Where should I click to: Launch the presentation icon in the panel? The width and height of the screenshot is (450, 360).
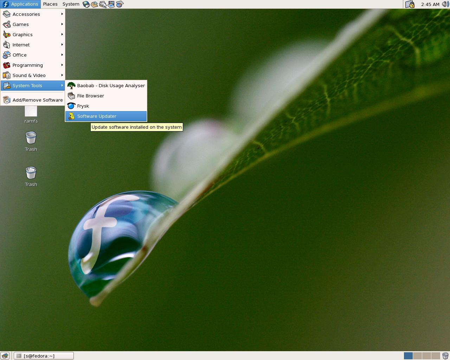111,4
